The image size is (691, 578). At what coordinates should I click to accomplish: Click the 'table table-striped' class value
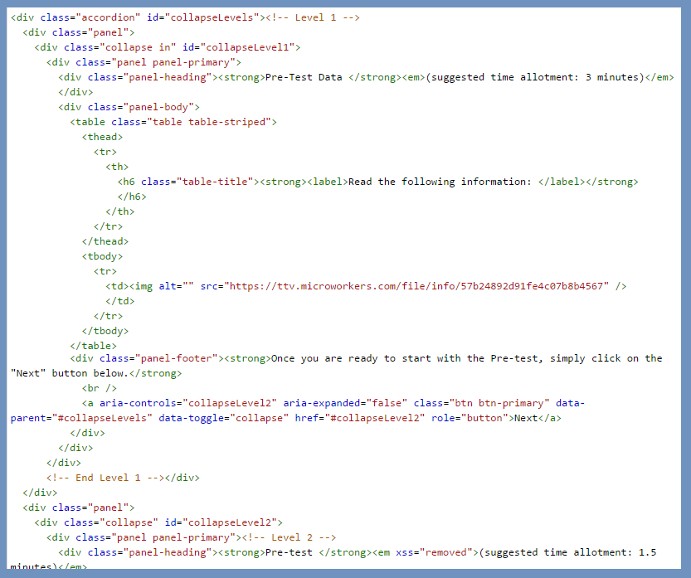point(209,122)
